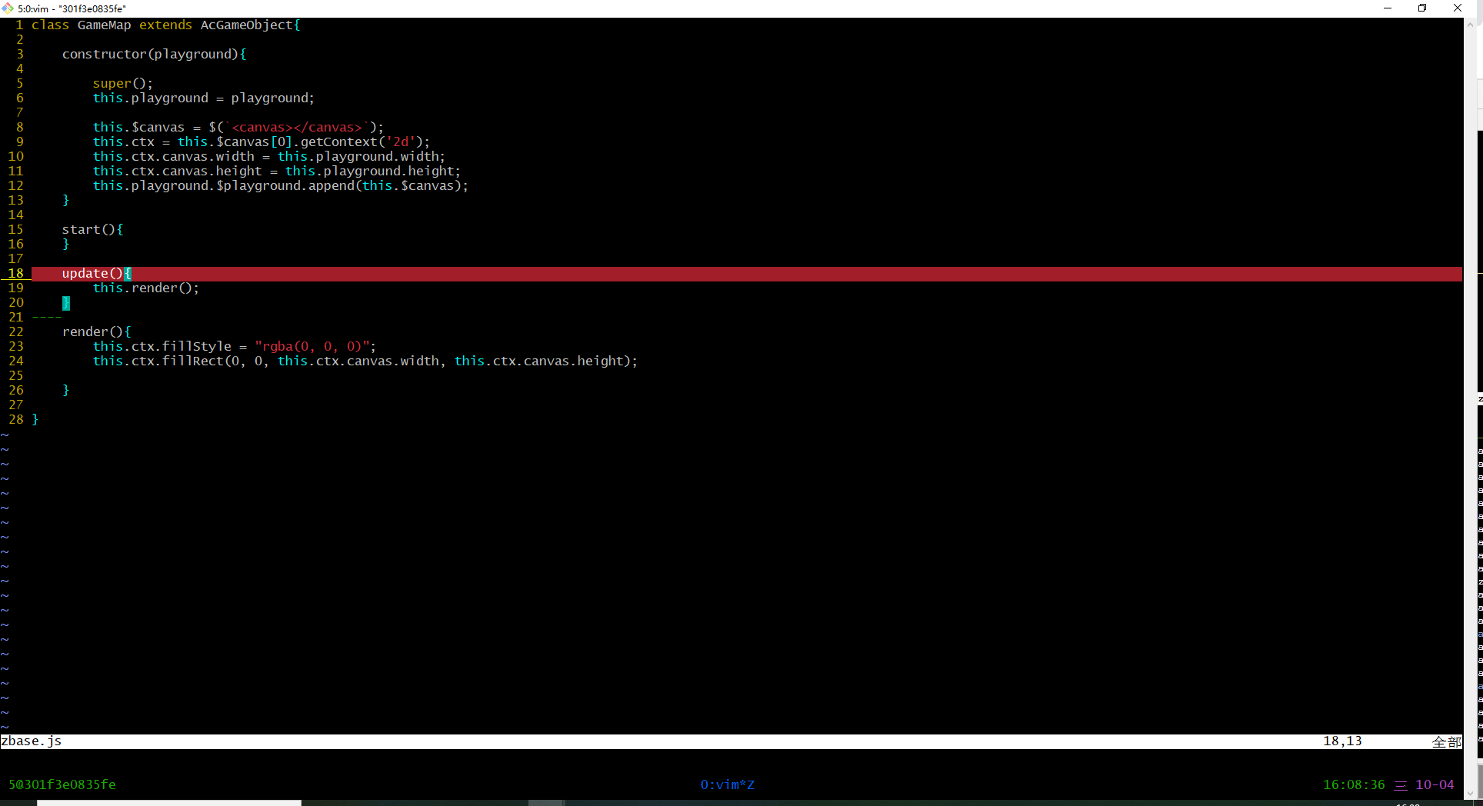Click the tmux session name 5@301f3e0835fe
This screenshot has height=806, width=1483.
tap(62, 784)
